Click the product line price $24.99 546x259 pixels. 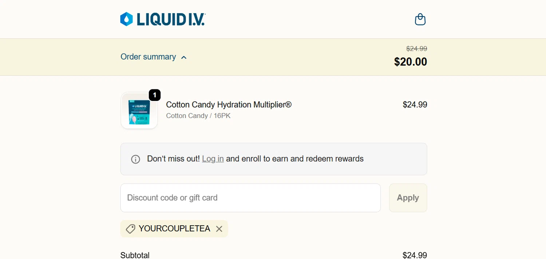point(415,105)
